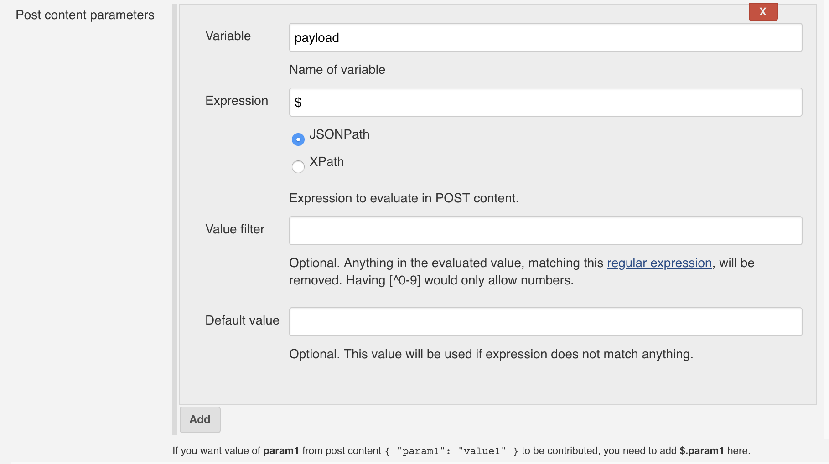Click 'Optional. This value will be used' help text

(x=491, y=354)
